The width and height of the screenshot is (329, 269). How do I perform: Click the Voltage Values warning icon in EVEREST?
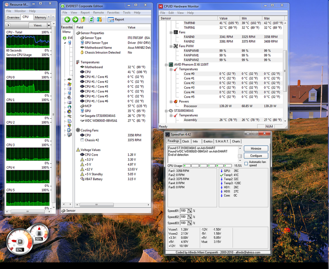click(x=78, y=150)
